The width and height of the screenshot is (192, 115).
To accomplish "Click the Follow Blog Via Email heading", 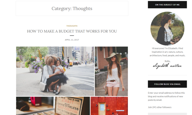I will 167,84.
